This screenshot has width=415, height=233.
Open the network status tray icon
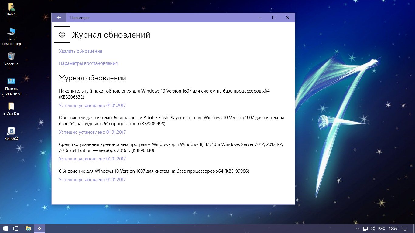pos(365,228)
